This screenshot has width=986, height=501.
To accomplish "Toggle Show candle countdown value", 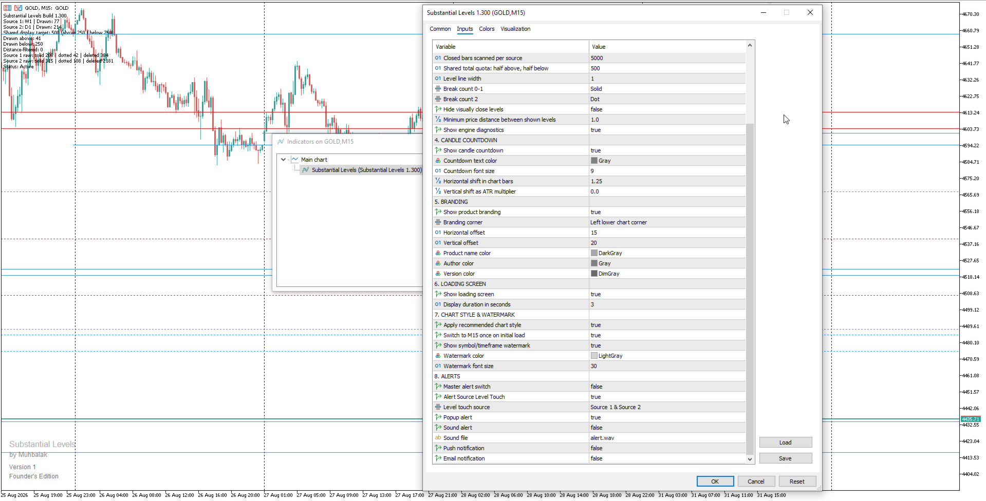I will 667,150.
